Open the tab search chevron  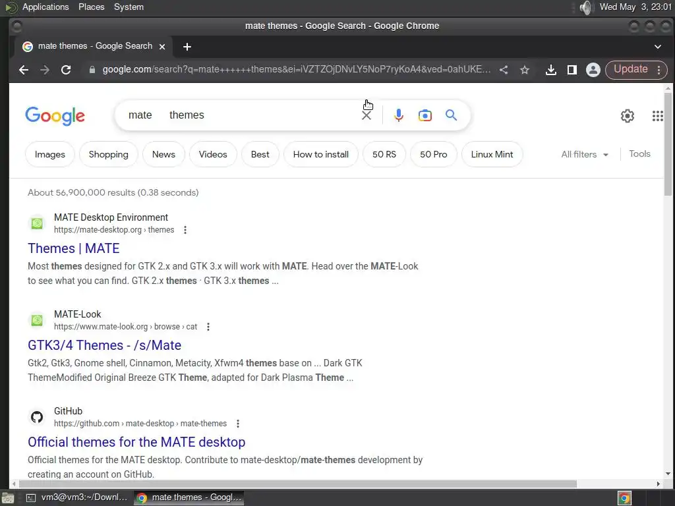coord(657,47)
